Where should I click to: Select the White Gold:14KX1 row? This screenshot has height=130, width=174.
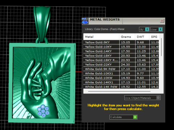(121, 82)
